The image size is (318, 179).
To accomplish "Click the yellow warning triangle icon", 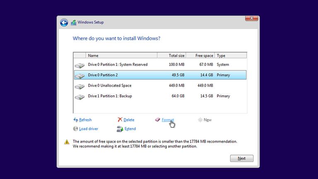I will pos(67,142).
